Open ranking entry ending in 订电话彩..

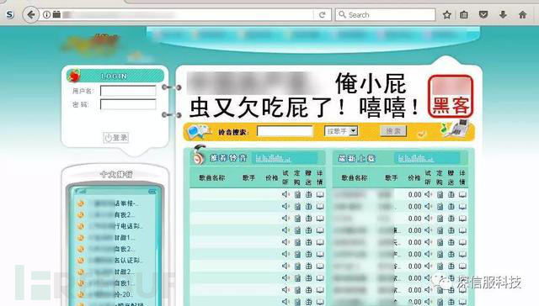point(116,226)
